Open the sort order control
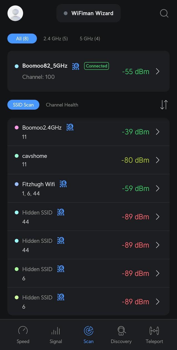The width and height of the screenshot is (177, 350). point(164,105)
